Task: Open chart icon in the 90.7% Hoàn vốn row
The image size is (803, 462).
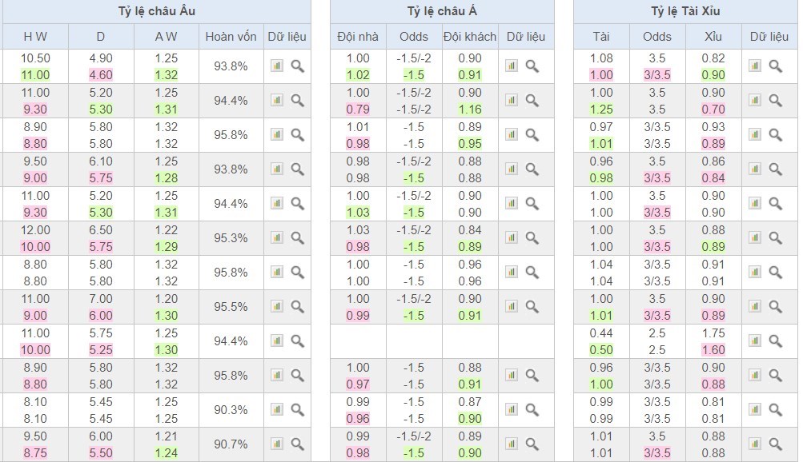Action: [276, 444]
